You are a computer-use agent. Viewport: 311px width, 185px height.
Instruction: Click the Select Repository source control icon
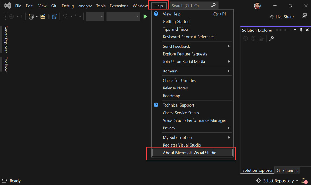tap(259, 181)
